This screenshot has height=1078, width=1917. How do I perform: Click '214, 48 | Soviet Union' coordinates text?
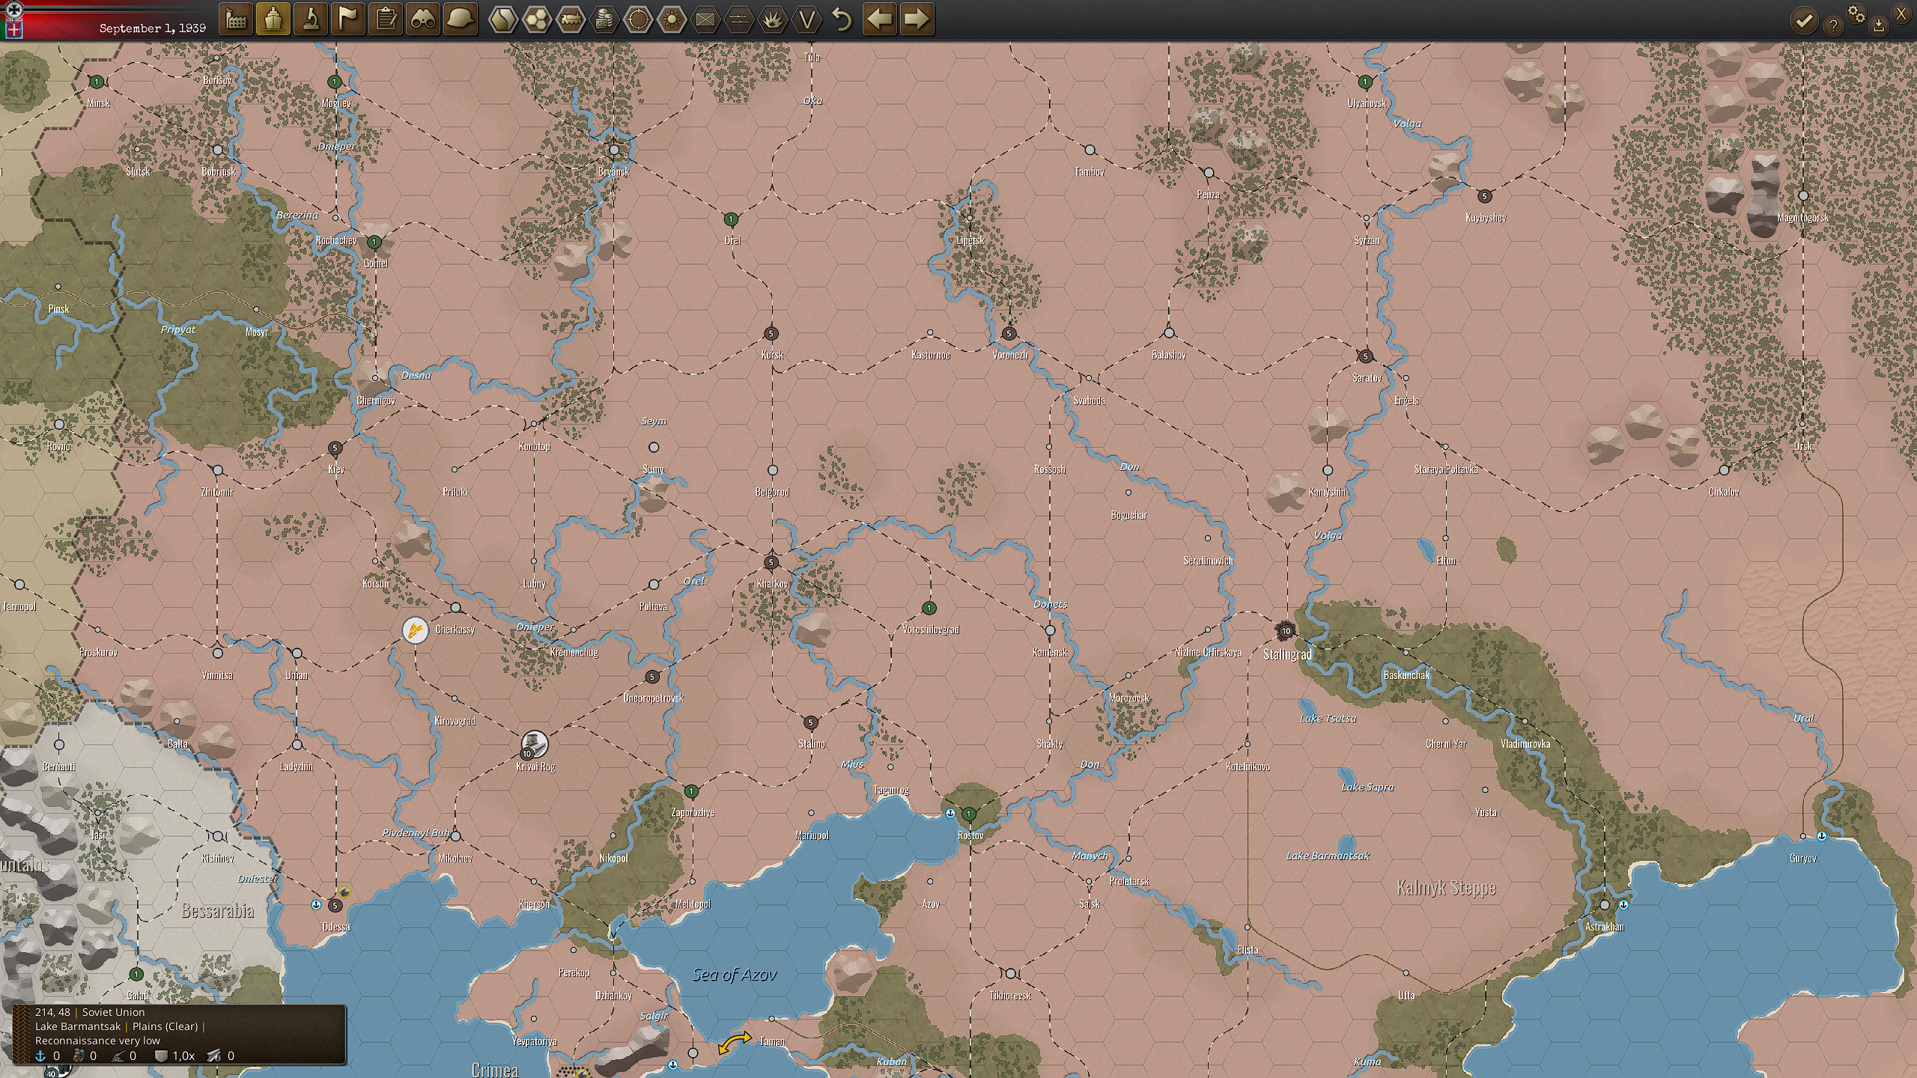pos(90,1012)
